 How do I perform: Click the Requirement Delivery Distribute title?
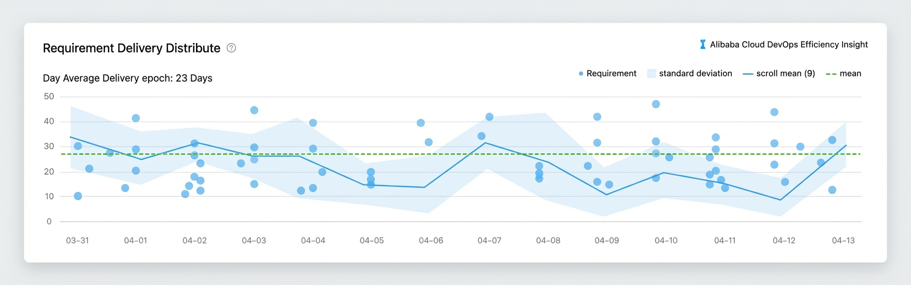[x=132, y=48]
